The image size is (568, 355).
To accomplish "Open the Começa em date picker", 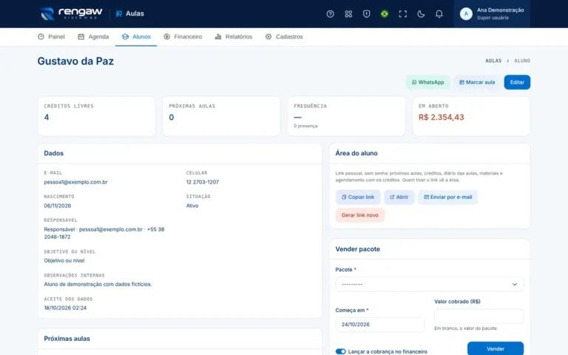I will [x=379, y=325].
